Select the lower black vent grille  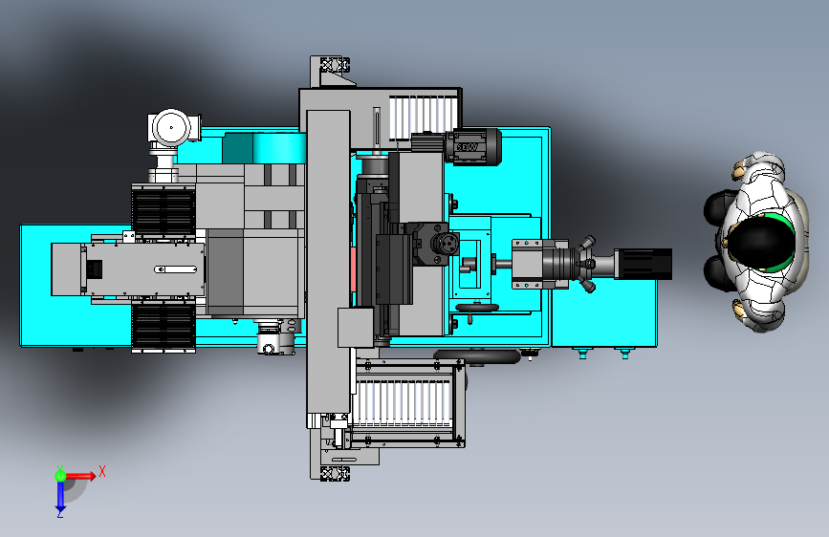coord(164,326)
